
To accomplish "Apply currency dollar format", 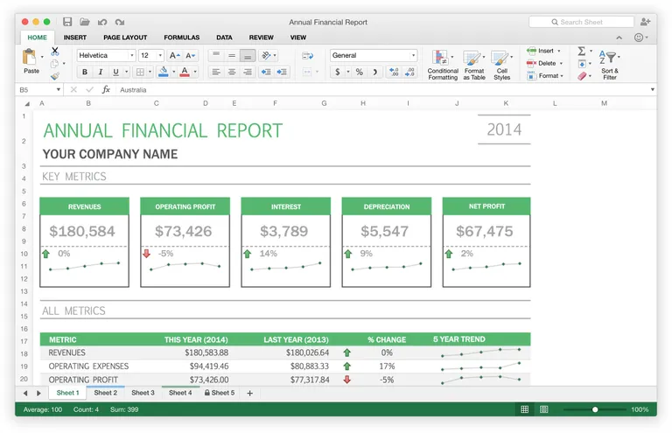I will (x=338, y=72).
